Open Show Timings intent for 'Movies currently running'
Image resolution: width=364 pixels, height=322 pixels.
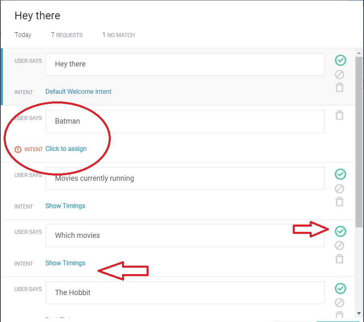(65, 206)
